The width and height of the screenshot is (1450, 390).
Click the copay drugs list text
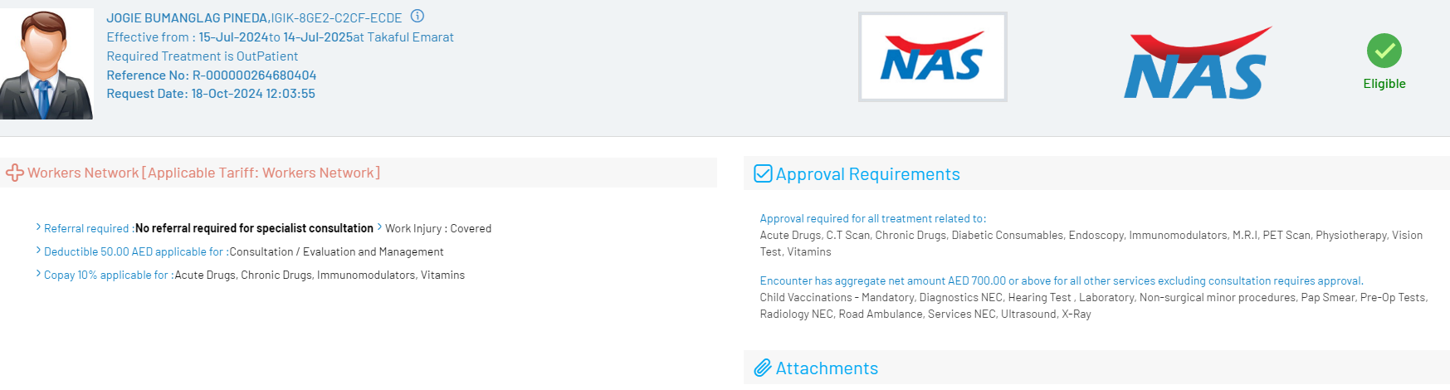[320, 275]
